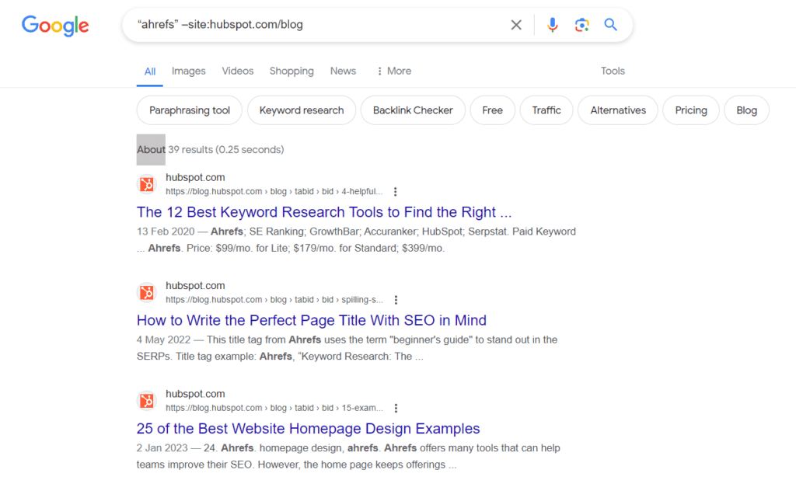Click the 15-exam breadcrumb URL of third result

(x=274, y=408)
